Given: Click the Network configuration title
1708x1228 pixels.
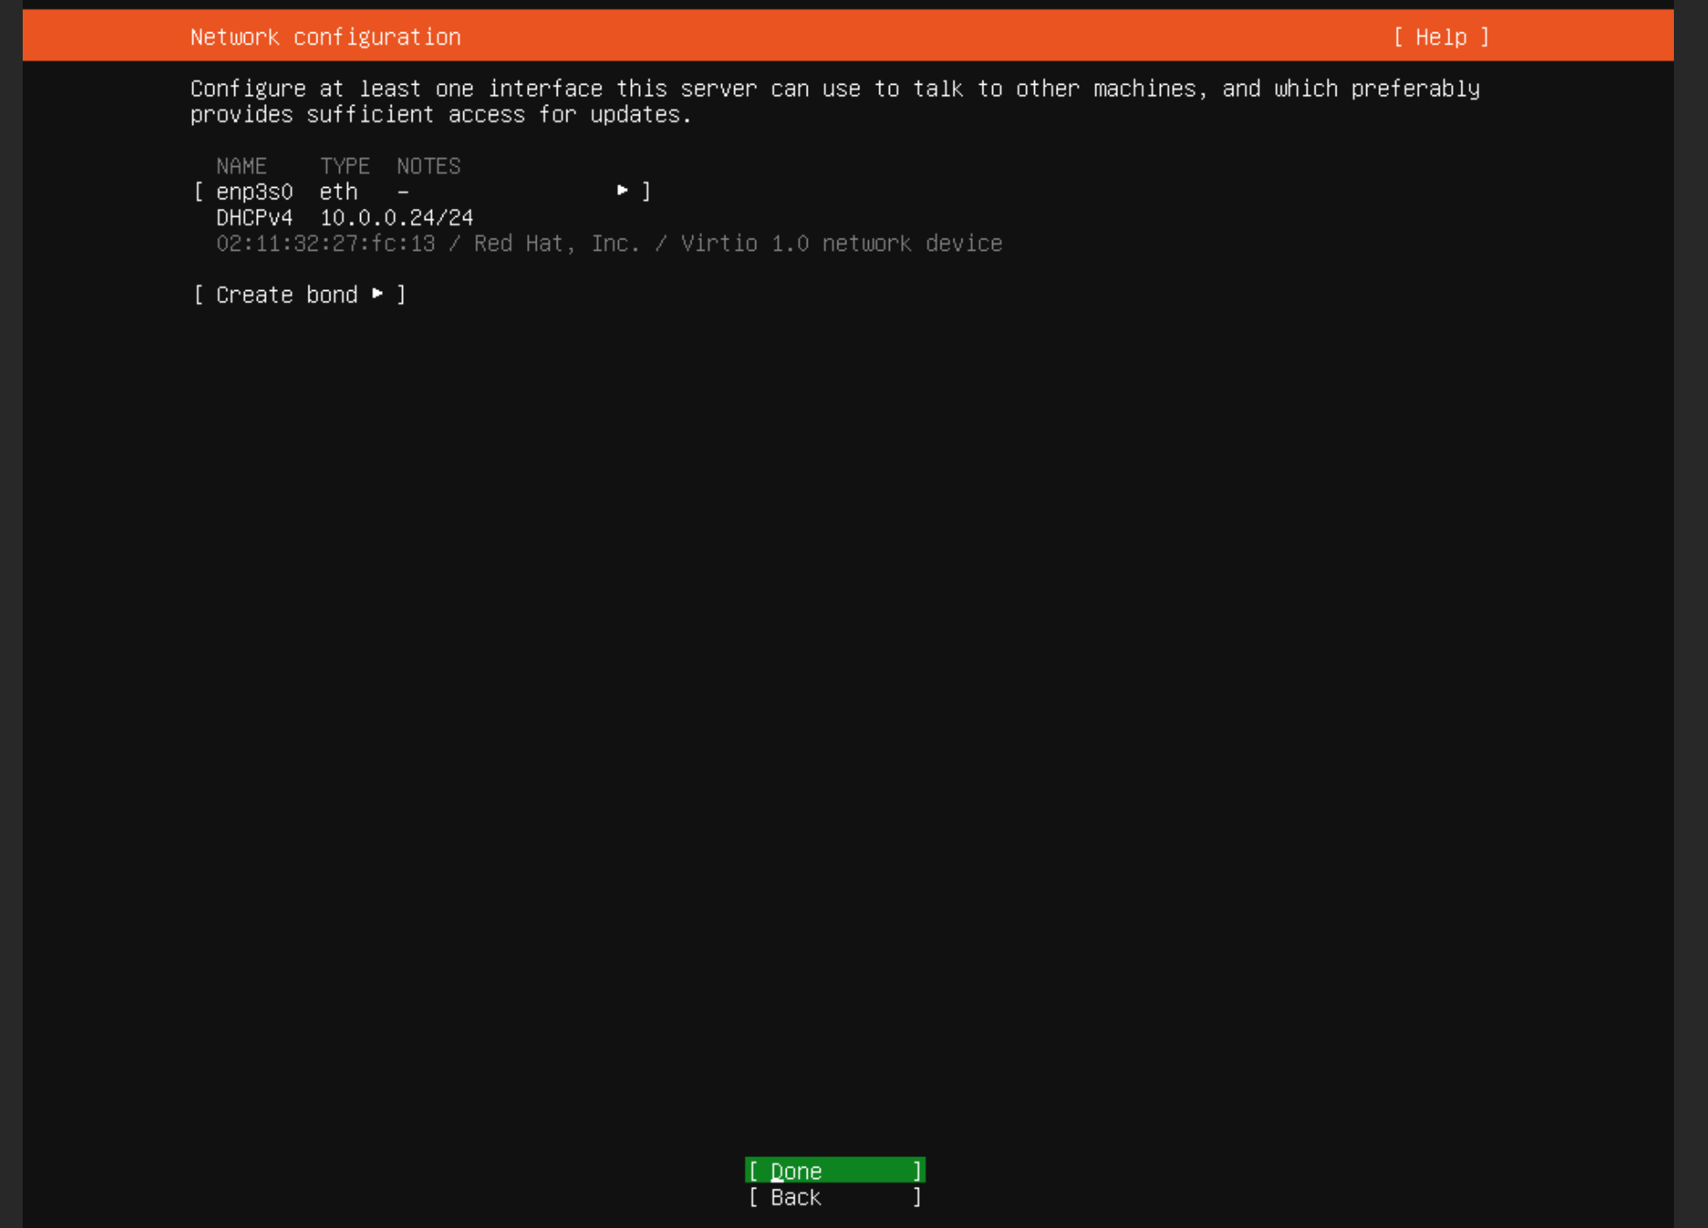Looking at the screenshot, I should coord(325,37).
